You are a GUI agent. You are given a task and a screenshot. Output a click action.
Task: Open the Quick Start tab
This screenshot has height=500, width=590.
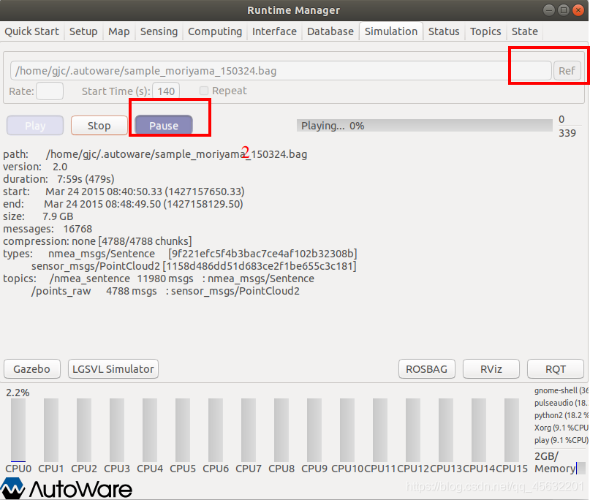click(31, 31)
